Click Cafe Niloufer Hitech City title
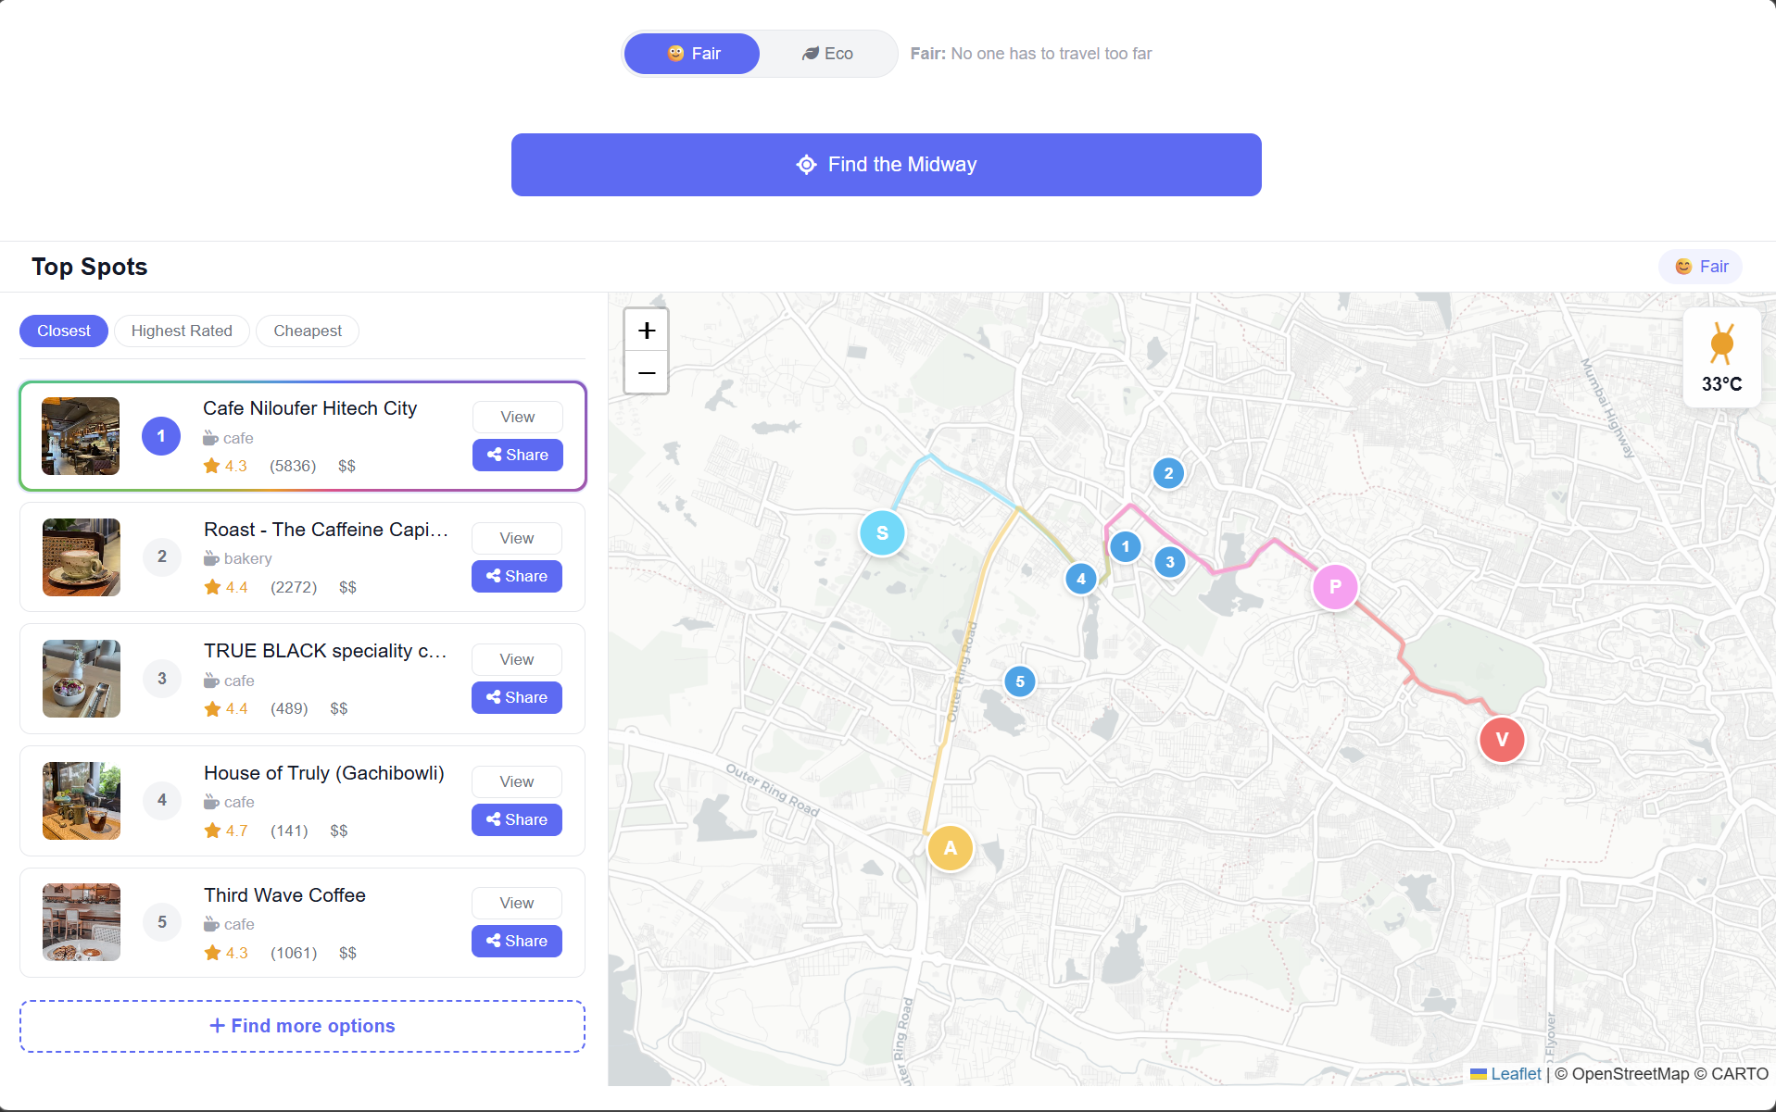The width and height of the screenshot is (1776, 1112). [310, 408]
